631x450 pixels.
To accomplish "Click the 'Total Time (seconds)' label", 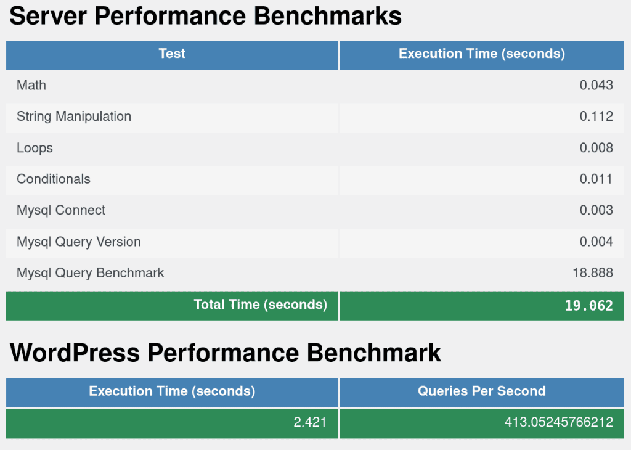I will point(261,305).
